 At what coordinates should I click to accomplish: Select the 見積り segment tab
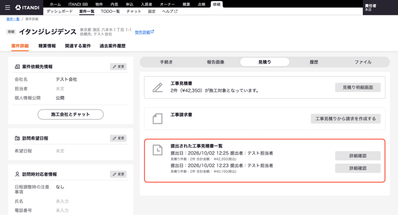pyautogui.click(x=264, y=62)
